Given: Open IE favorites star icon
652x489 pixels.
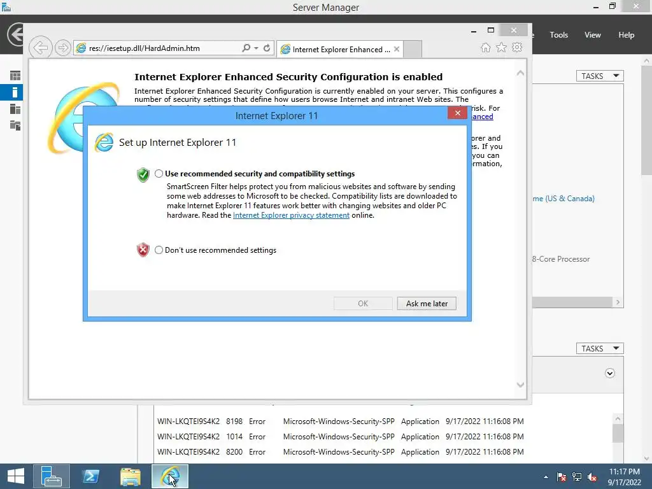Looking at the screenshot, I should coord(502,47).
